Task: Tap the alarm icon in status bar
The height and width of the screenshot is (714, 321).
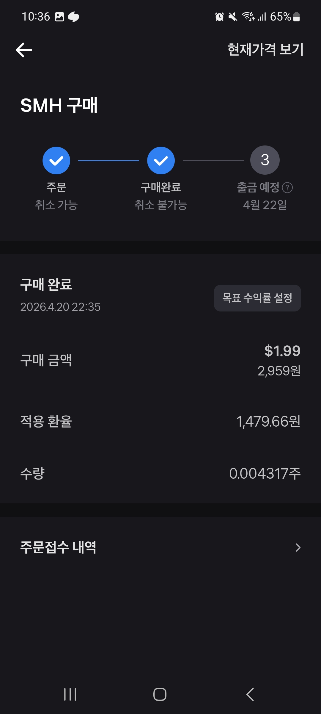Action: 219,17
